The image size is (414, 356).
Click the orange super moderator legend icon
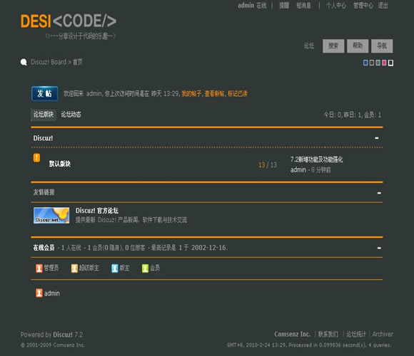(x=74, y=268)
